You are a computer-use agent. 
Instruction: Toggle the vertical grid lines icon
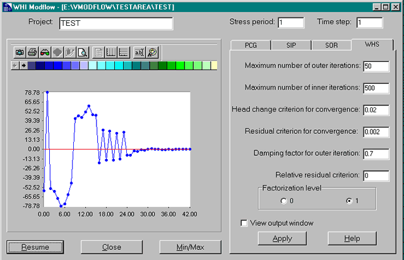(x=111, y=52)
